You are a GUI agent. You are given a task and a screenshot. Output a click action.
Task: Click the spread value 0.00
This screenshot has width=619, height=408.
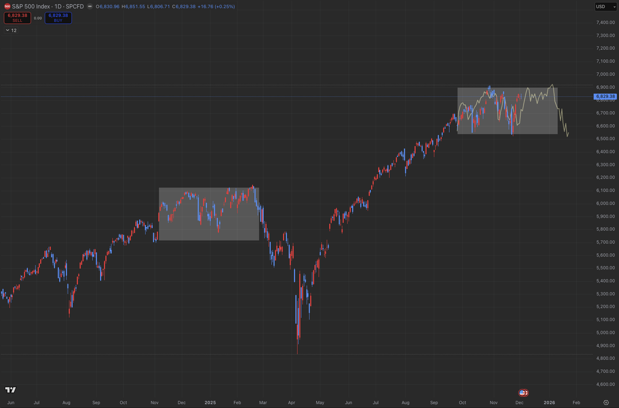tap(38, 18)
